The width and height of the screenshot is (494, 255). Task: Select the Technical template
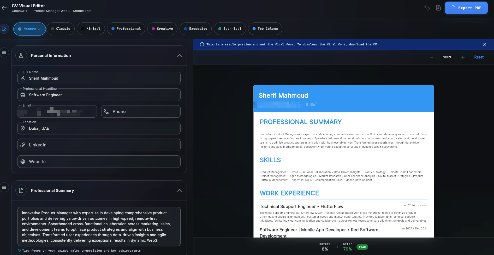pyautogui.click(x=230, y=29)
